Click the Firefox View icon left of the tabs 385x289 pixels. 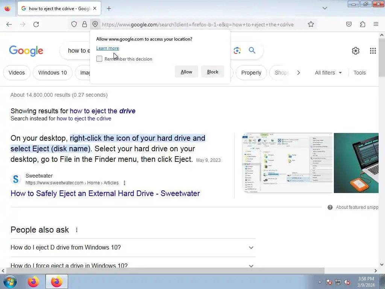pyautogui.click(x=8, y=8)
